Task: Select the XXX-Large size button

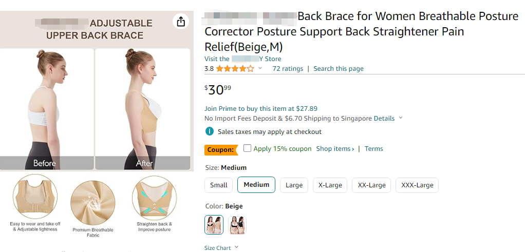Action: click(417, 185)
